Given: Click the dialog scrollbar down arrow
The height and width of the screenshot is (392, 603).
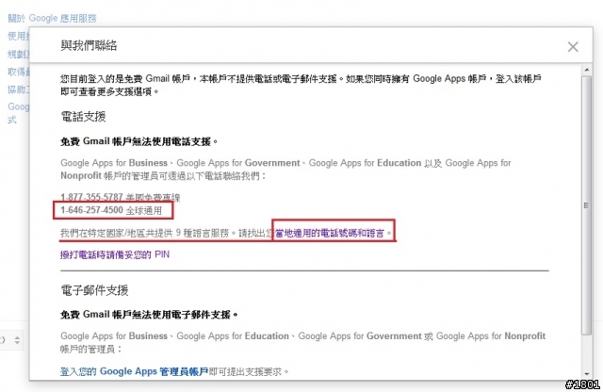Looking at the screenshot, I should 586,374.
